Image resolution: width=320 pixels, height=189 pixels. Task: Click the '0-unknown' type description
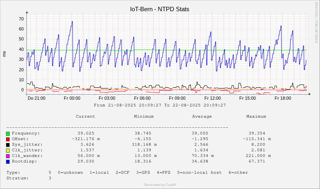[70, 173]
